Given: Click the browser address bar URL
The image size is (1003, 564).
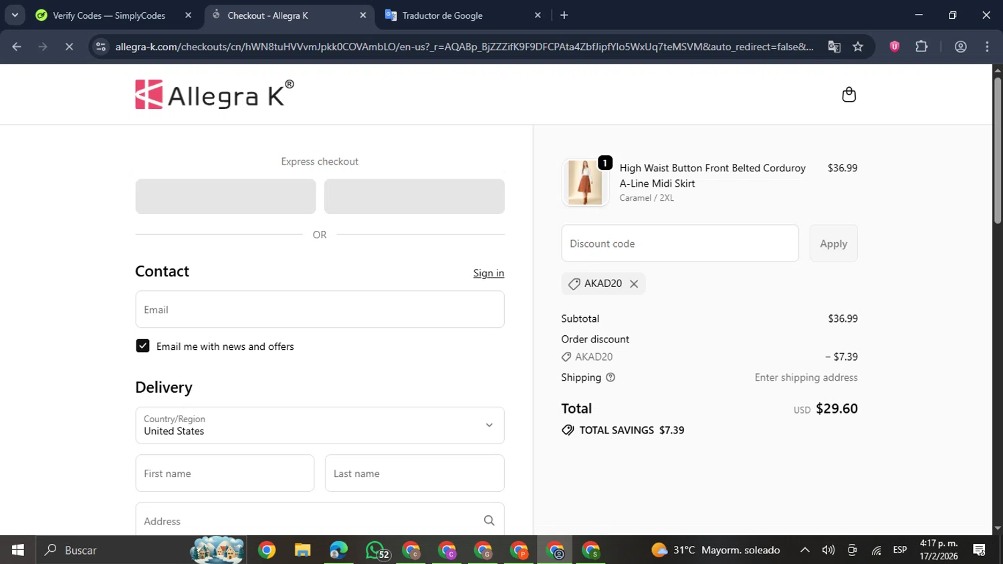Looking at the screenshot, I should 464,47.
